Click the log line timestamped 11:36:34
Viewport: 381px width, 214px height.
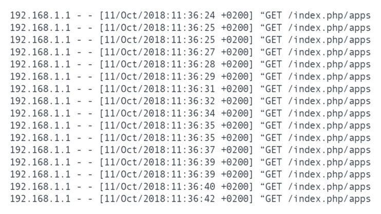190,114
